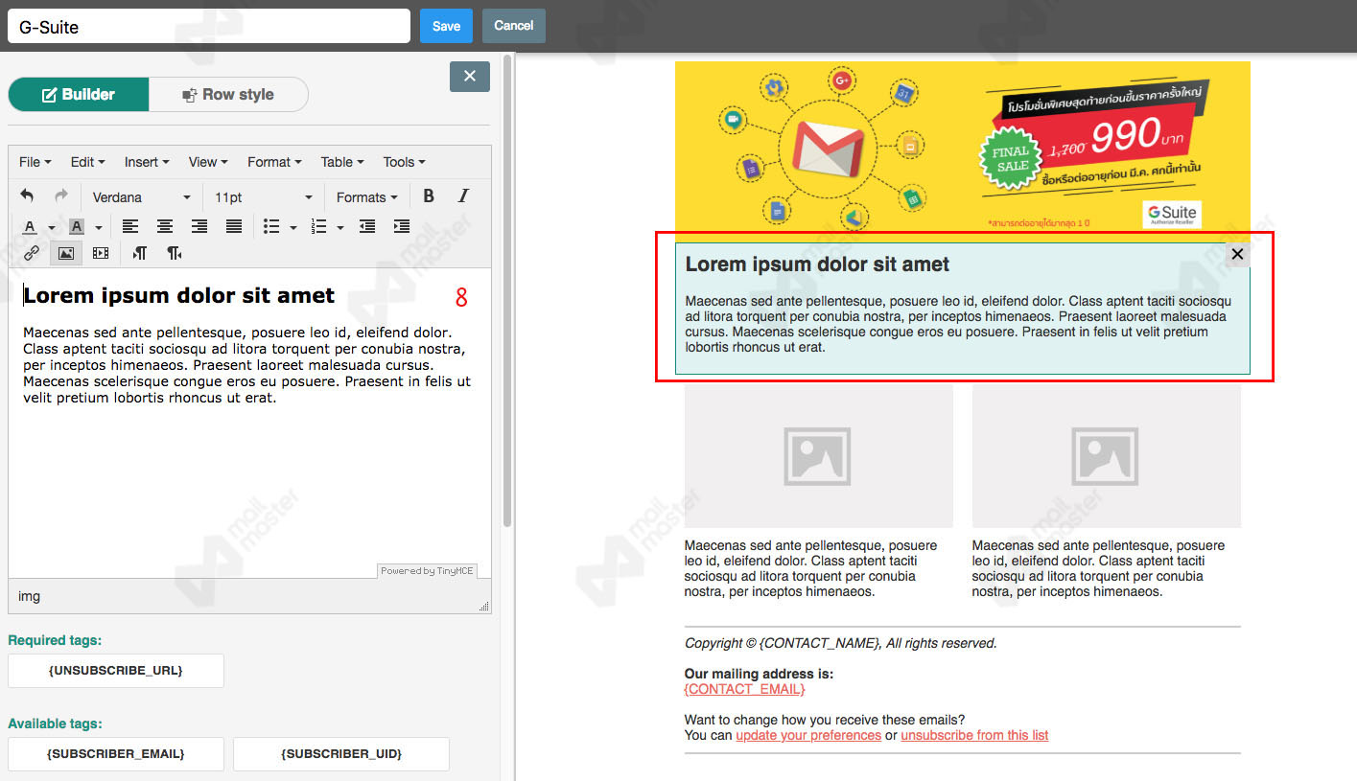
Task: Open the View menu
Action: (207, 162)
